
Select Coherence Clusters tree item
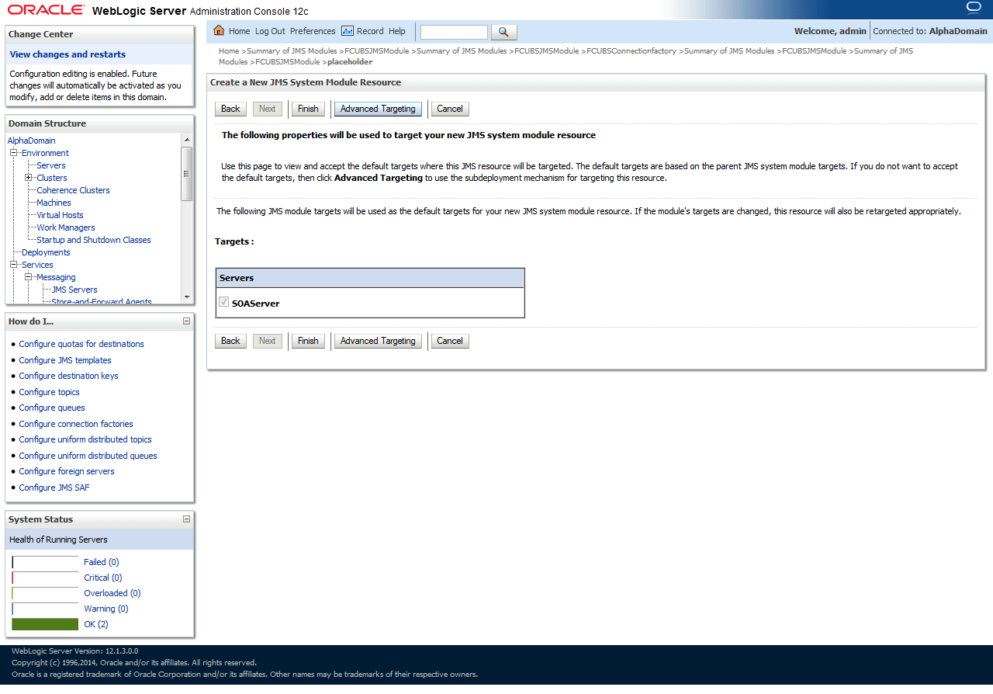pos(73,190)
